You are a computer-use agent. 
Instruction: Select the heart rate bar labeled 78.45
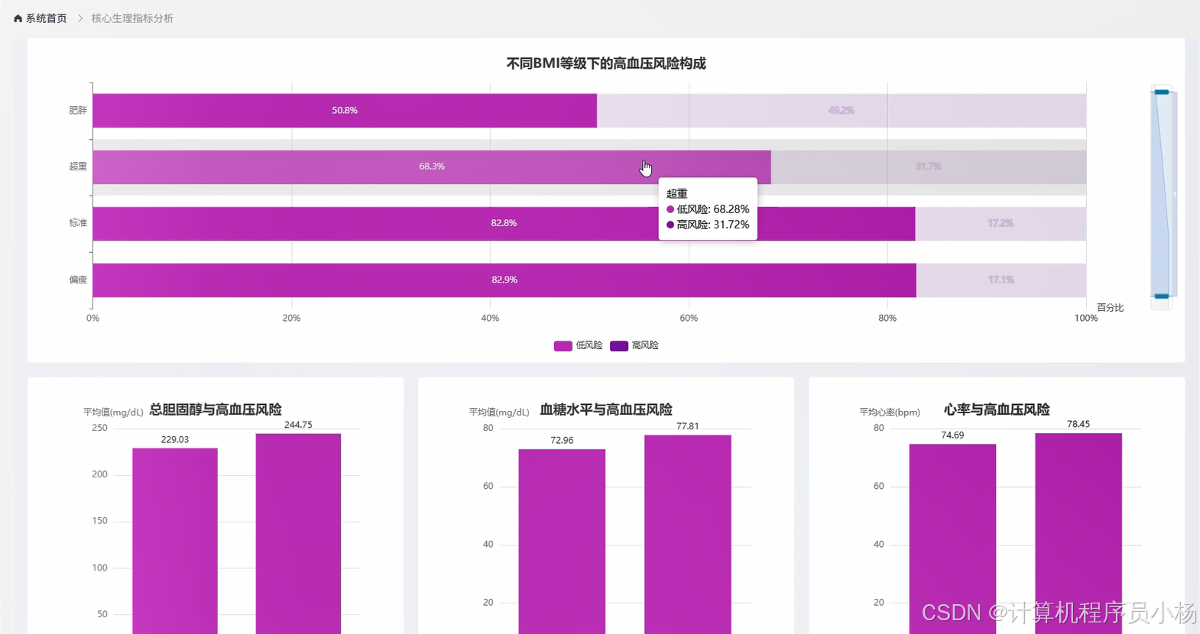(1078, 534)
